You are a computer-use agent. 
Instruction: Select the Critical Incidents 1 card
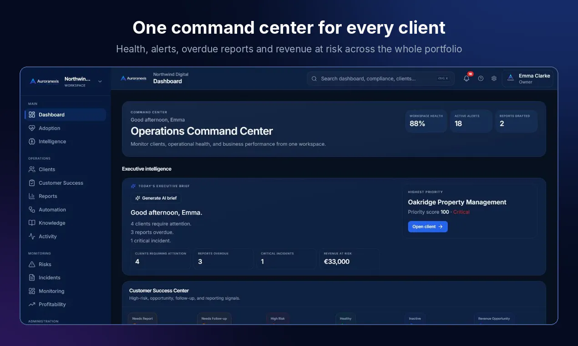click(x=286, y=259)
